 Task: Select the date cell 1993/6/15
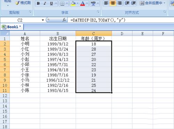tap(58, 90)
